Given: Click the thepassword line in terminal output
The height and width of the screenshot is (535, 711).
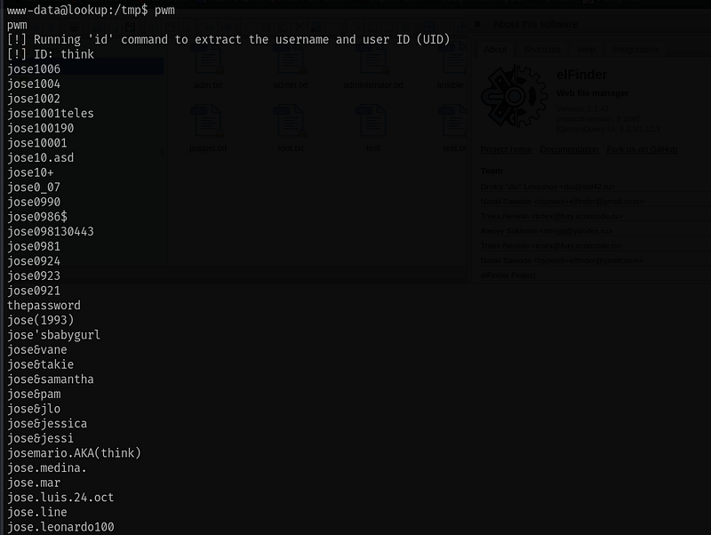Looking at the screenshot, I should tap(44, 306).
